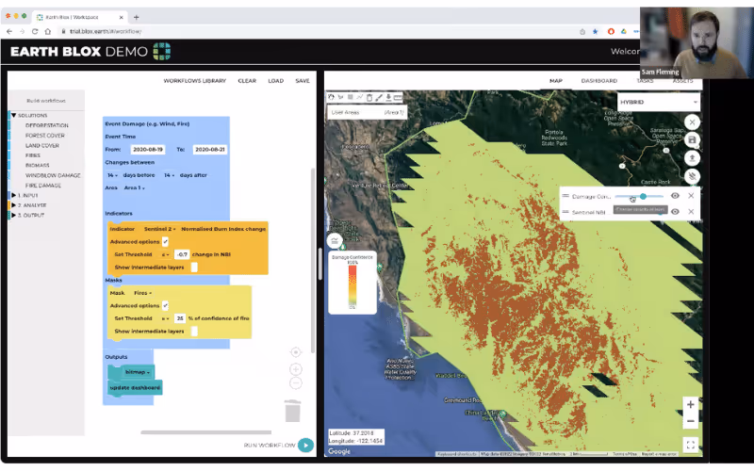This screenshot has height=471, width=754.
Task: Grab the Damage Confidence layer reorder handle
Action: click(565, 196)
